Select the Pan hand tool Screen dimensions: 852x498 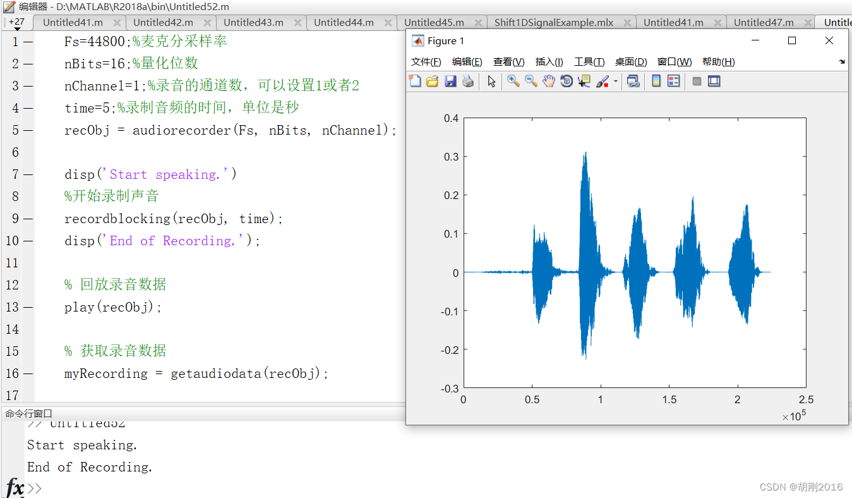point(549,81)
